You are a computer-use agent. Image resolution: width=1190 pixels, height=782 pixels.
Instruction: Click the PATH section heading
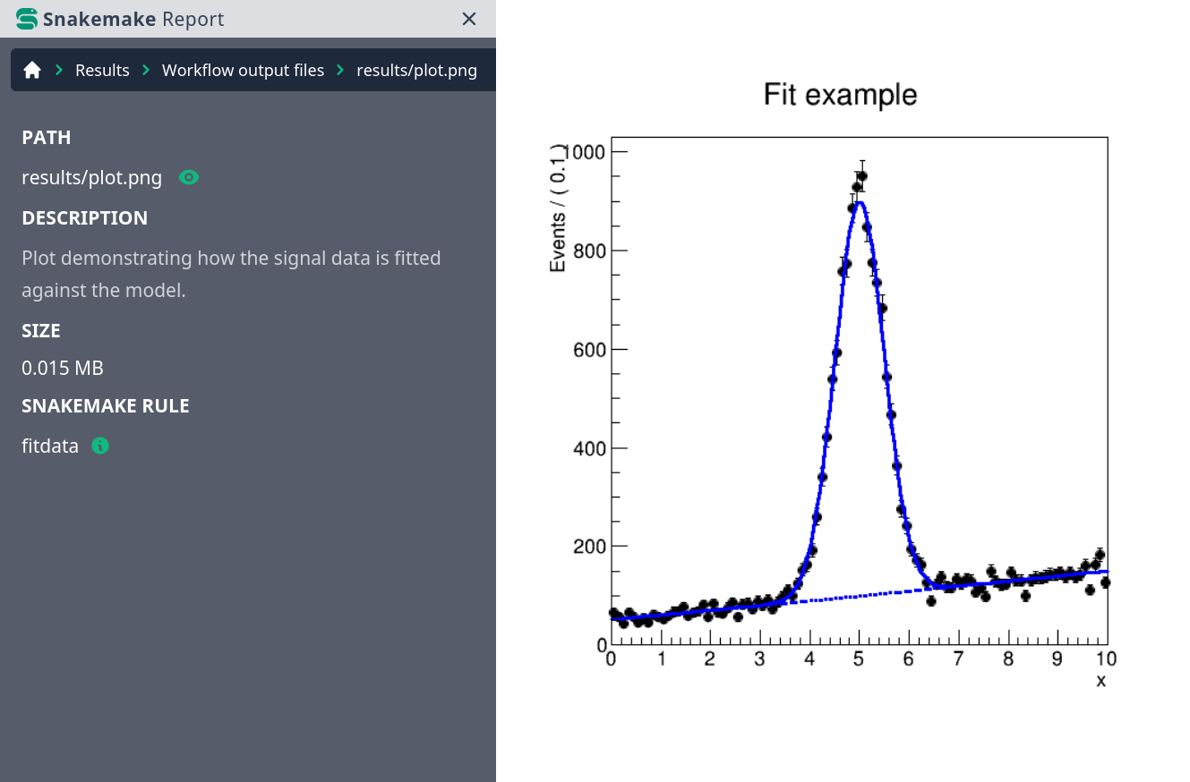pyautogui.click(x=46, y=137)
